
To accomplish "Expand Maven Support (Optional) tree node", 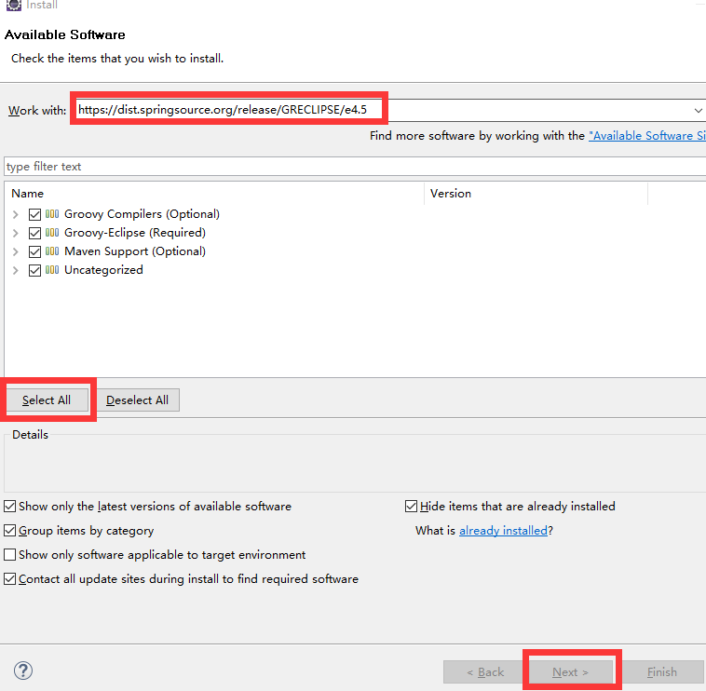I will (x=15, y=251).
